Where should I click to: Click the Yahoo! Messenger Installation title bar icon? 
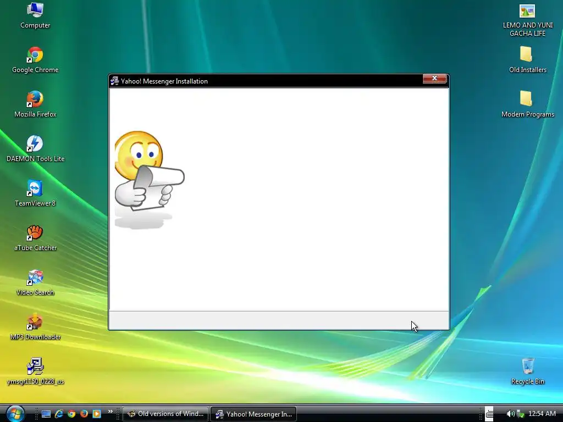tap(114, 81)
